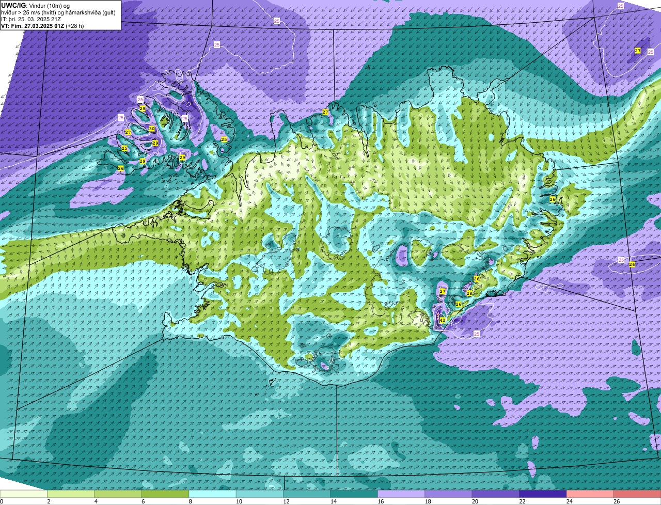Click legend scale tick label '6'
Image resolution: width=661 pixels, height=505 pixels.
[x=143, y=501]
